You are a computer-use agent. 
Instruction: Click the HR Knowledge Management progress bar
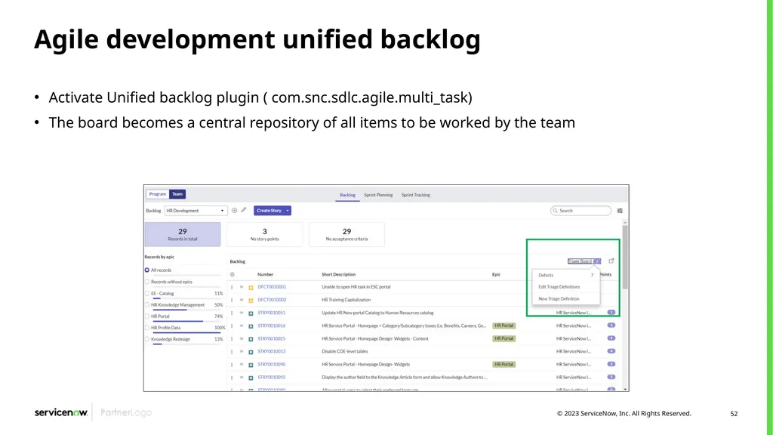click(186, 310)
